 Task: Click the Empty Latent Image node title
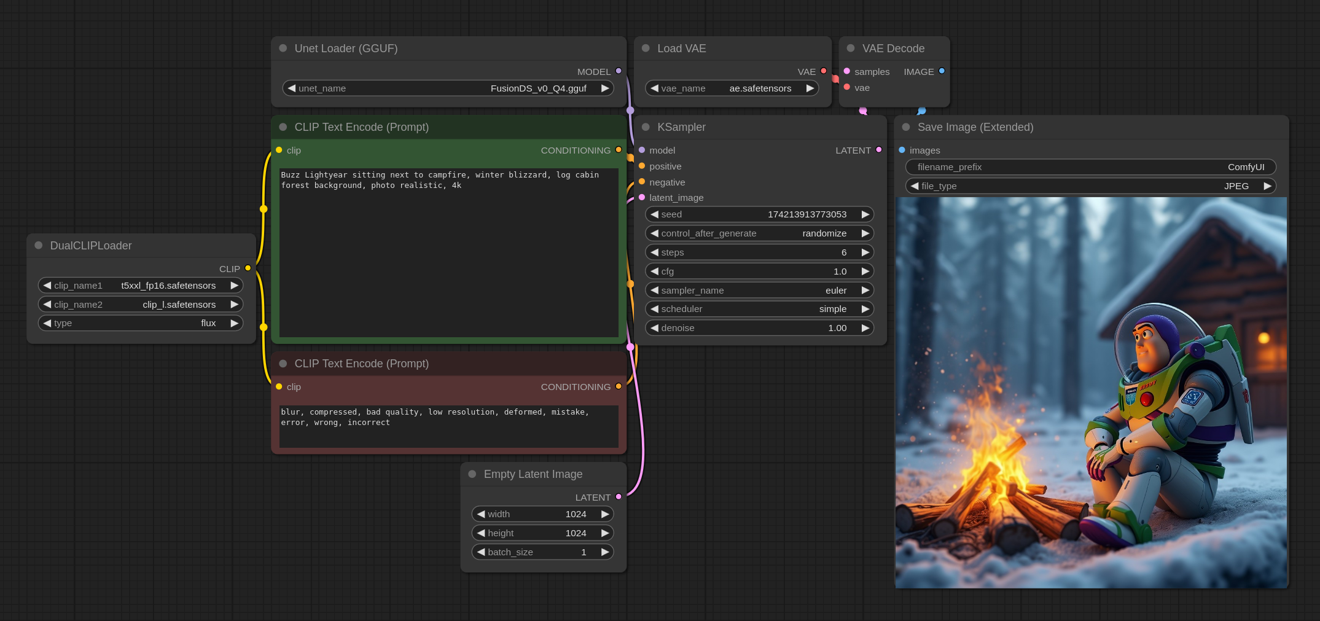[533, 474]
